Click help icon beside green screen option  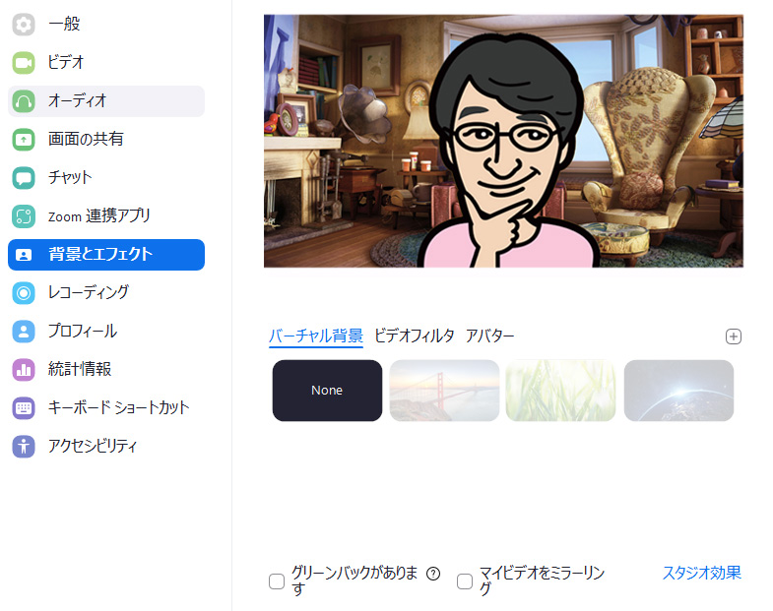pos(433,574)
